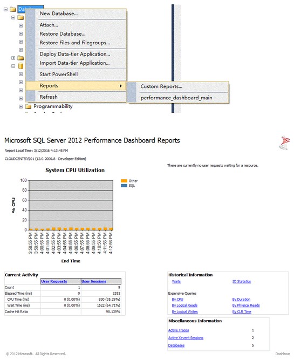Viewport: 294px width, 359px height.
Task: Click the 3:58:55 PM axis label
Action: pyautogui.click(x=30, y=243)
